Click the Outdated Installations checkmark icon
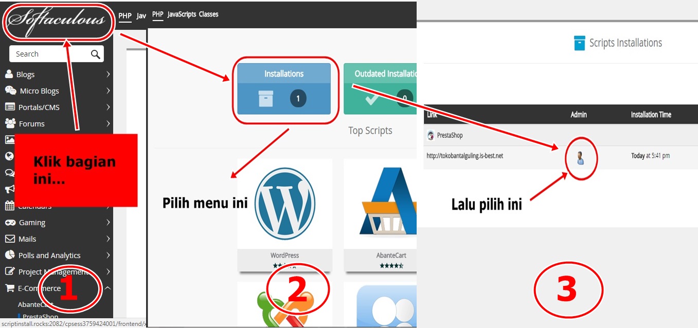Image resolution: width=698 pixels, height=328 pixels. (371, 98)
